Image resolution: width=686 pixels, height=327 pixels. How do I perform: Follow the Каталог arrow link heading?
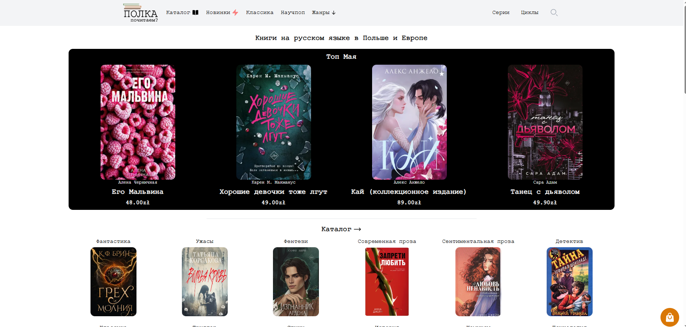[x=341, y=229]
